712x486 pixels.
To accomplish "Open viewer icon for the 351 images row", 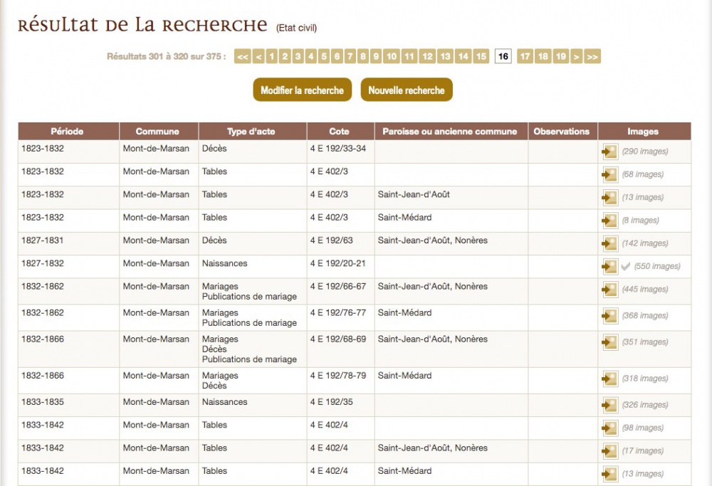I will click(609, 342).
